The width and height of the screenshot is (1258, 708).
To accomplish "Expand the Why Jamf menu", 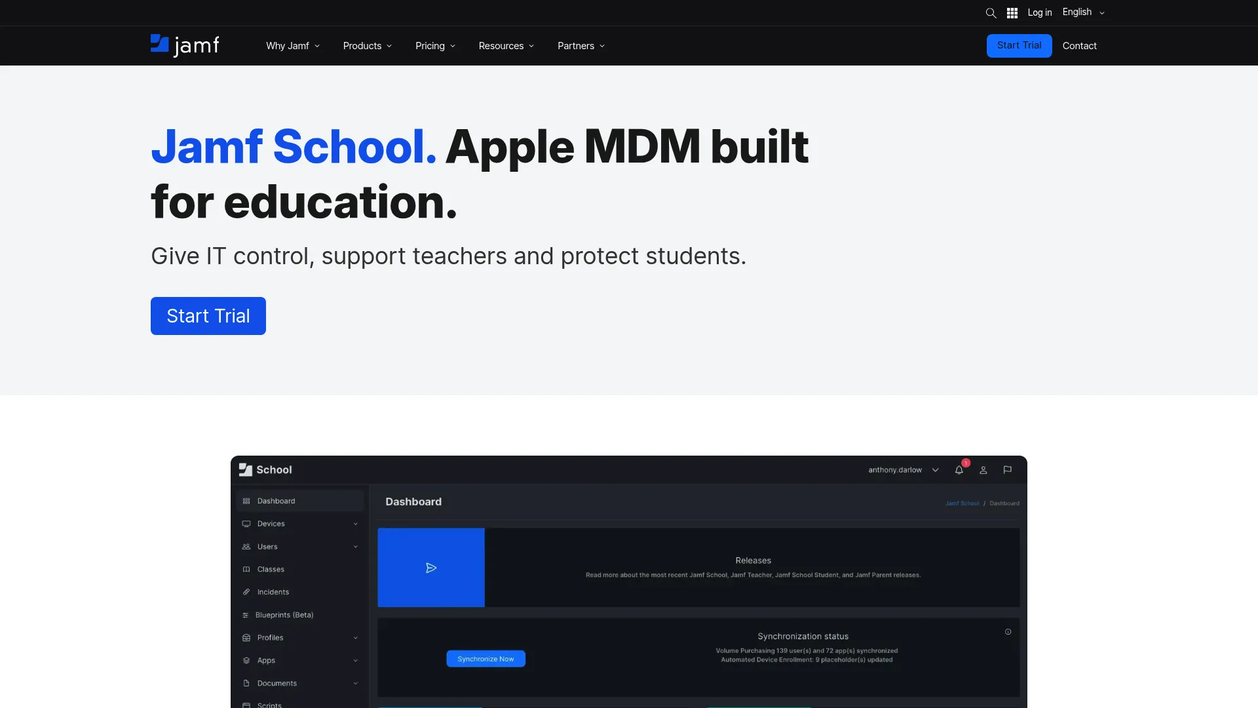I will click(x=293, y=46).
